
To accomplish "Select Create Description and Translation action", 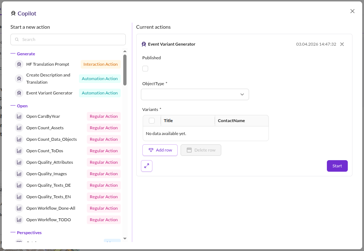I will pyautogui.click(x=68, y=79).
